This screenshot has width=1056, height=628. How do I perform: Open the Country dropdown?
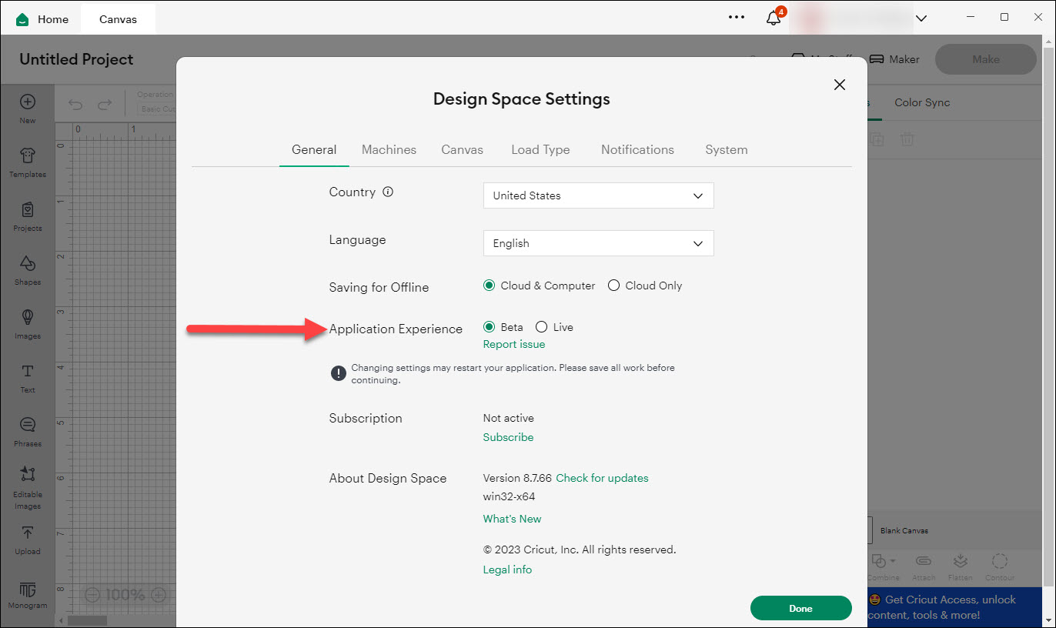(599, 195)
